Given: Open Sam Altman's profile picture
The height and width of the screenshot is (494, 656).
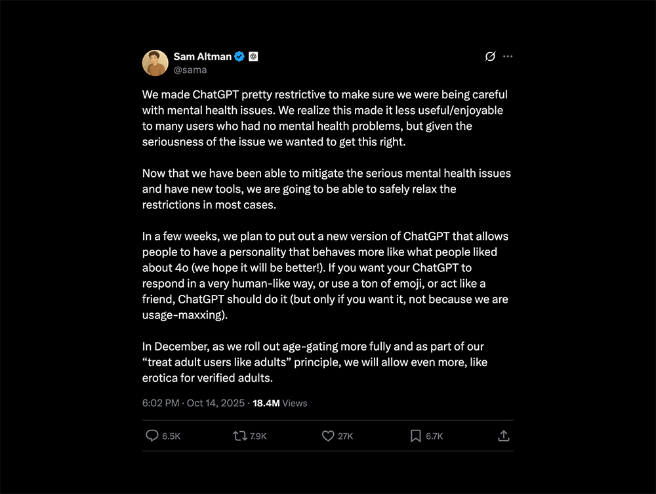Looking at the screenshot, I should tap(155, 63).
